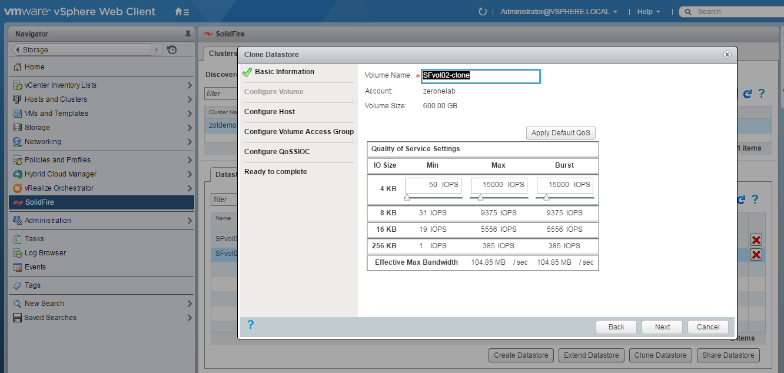This screenshot has width=784, height=373.
Task: Select Hosts and Clusters icon
Action: (x=18, y=99)
